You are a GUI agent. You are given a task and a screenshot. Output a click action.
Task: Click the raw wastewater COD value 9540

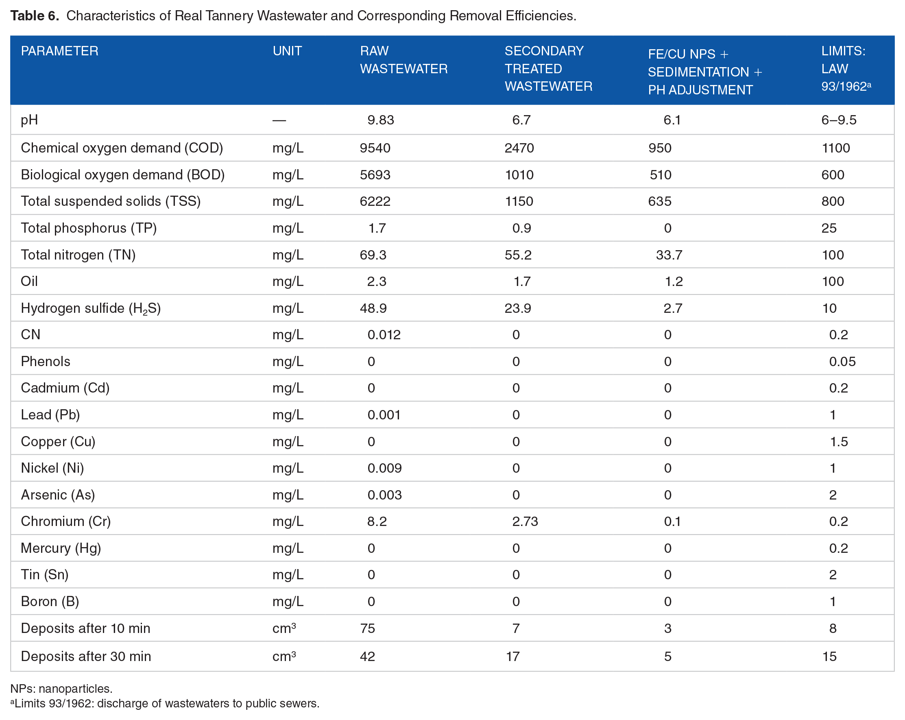375,148
